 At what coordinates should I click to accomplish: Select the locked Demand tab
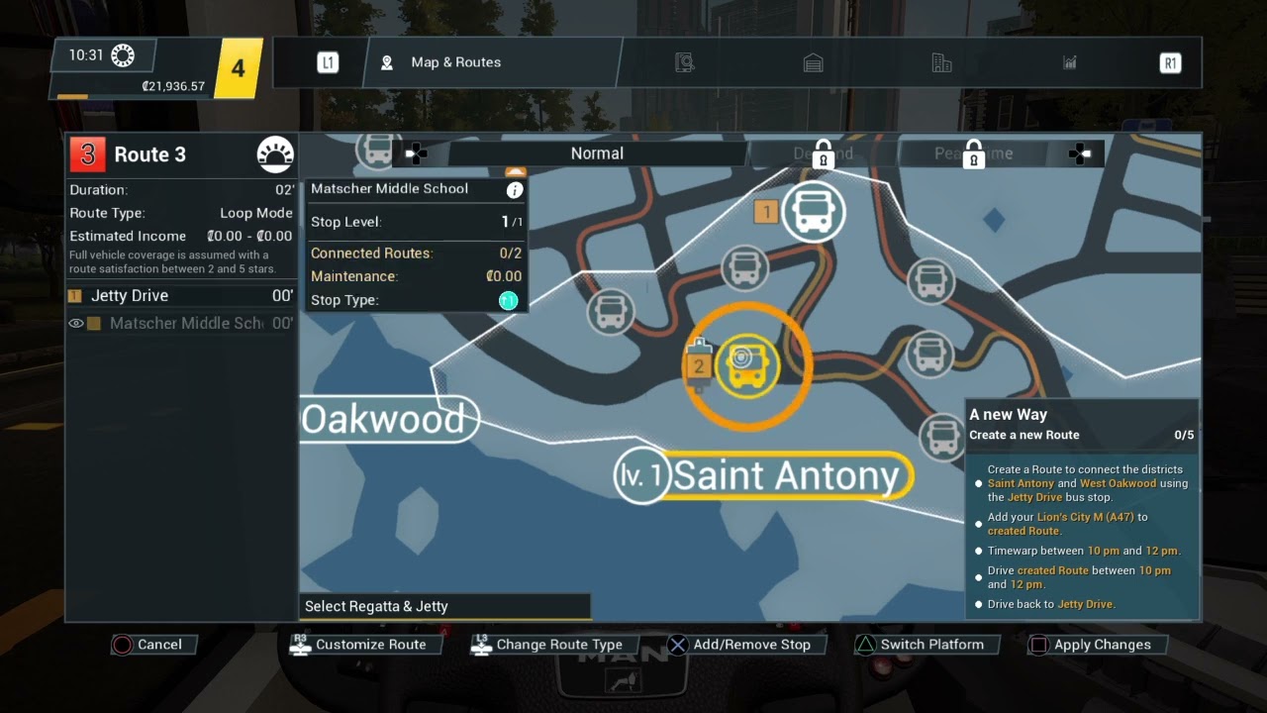[x=823, y=153]
